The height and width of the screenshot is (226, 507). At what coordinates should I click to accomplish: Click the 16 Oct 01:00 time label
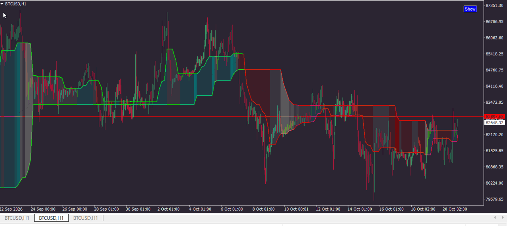(x=391, y=209)
